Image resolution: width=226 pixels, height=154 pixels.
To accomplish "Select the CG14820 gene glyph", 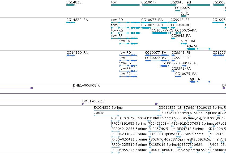I will point(71,5).
